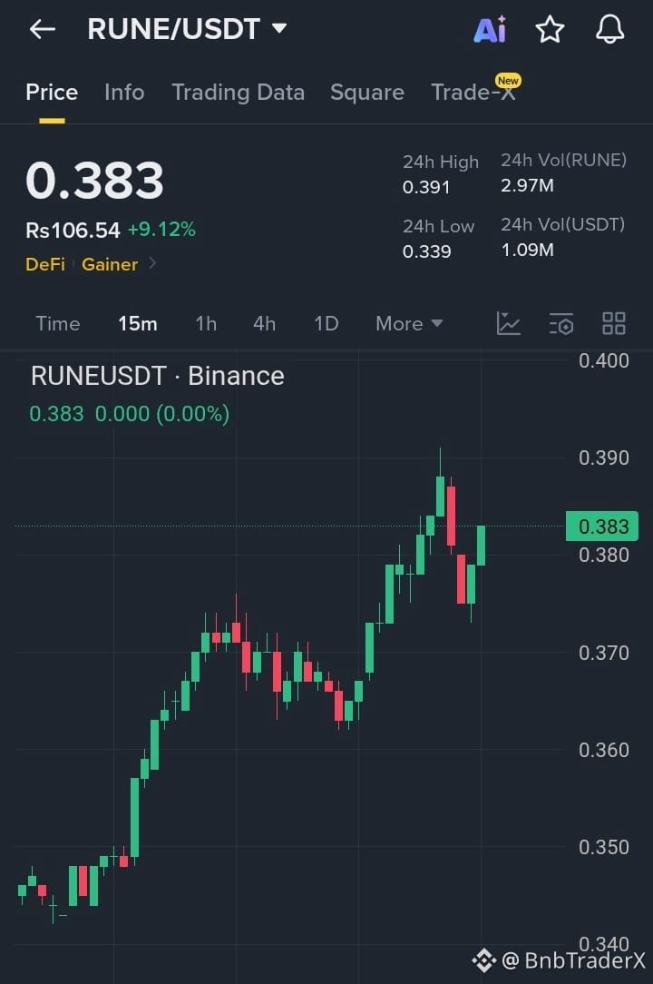The height and width of the screenshot is (984, 653).
Task: Tap the Gainer tag link
Action: [x=110, y=264]
